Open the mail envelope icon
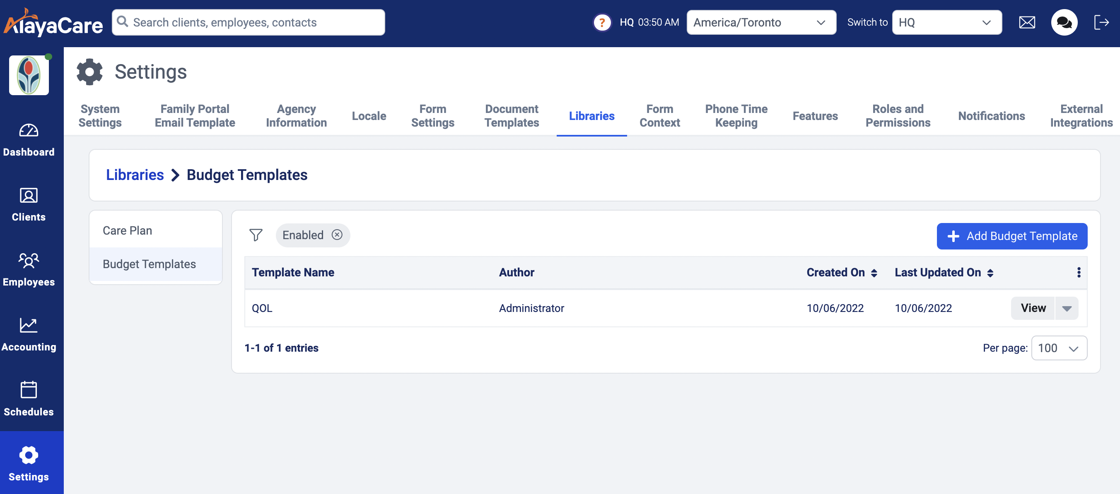The width and height of the screenshot is (1120, 494). [x=1027, y=23]
